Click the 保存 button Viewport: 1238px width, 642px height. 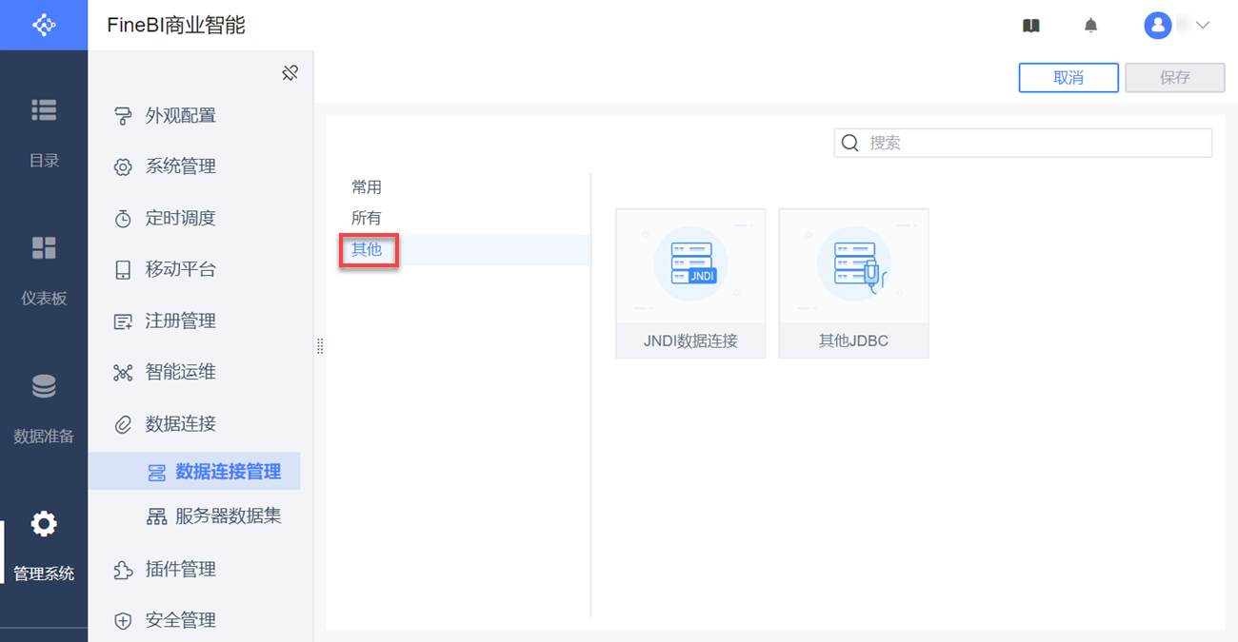pyautogui.click(x=1175, y=78)
